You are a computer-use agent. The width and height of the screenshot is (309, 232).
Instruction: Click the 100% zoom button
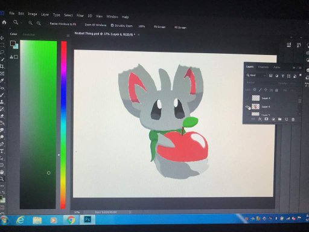point(142,26)
